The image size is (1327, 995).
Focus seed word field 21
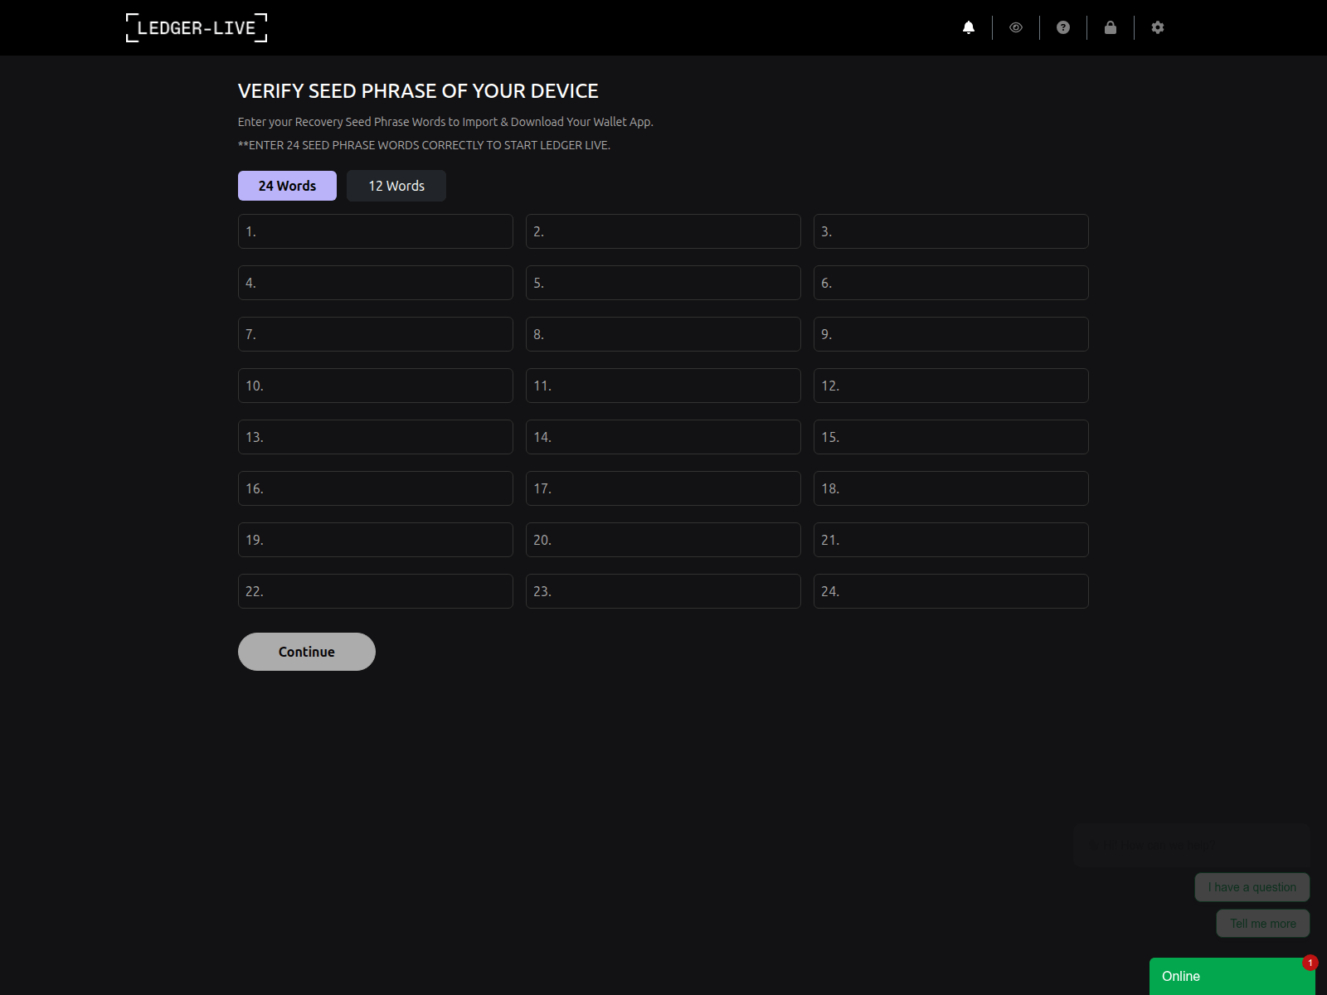click(x=951, y=540)
